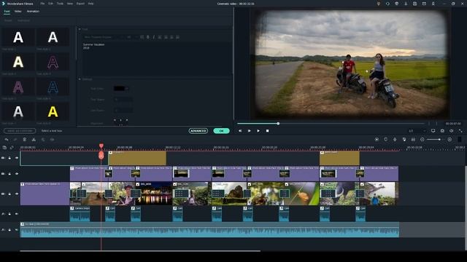Viewport: 467px width, 262px height.
Task: Confirm text edits with the OK button
Action: point(221,131)
